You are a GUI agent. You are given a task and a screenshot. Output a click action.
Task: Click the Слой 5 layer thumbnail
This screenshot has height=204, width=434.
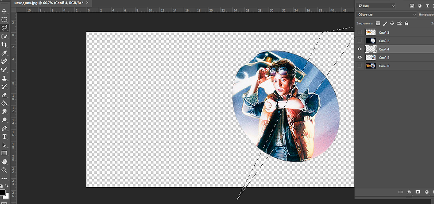[x=371, y=57]
